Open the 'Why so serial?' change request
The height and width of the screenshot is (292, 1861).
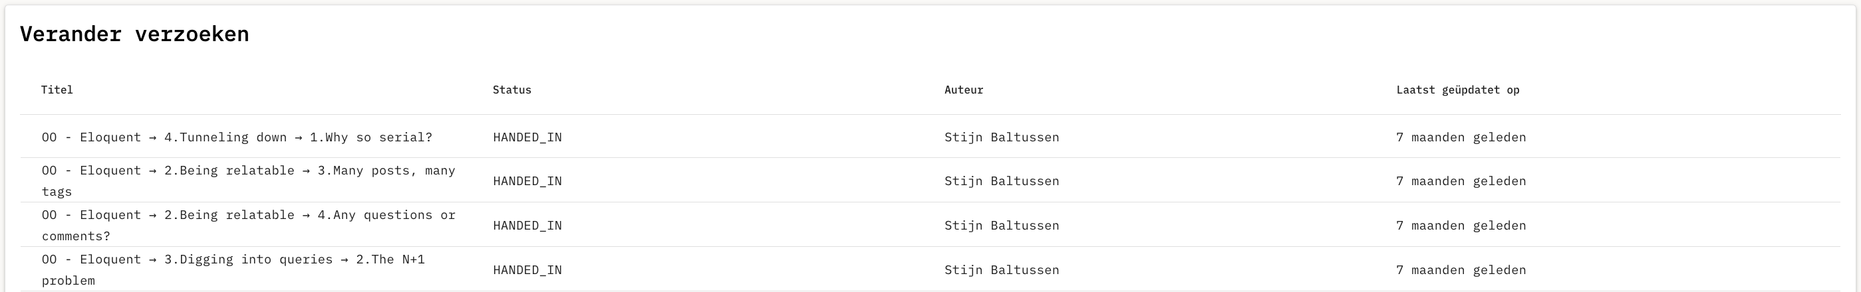[x=237, y=137]
